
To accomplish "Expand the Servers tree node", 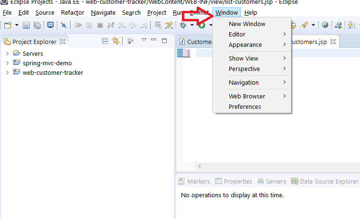I will pos(8,53).
